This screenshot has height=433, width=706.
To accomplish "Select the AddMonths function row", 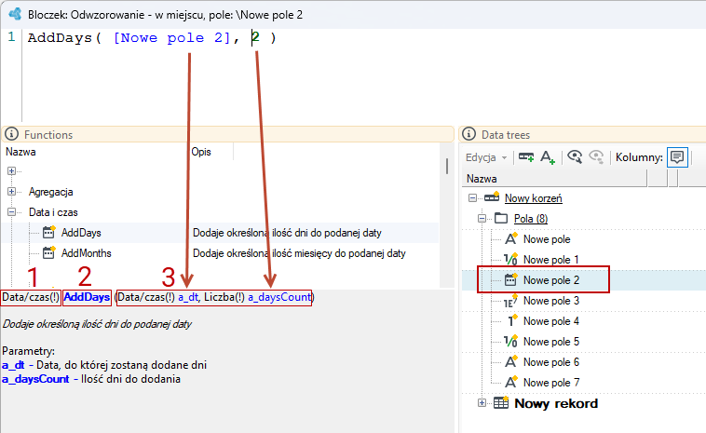I will click(220, 253).
